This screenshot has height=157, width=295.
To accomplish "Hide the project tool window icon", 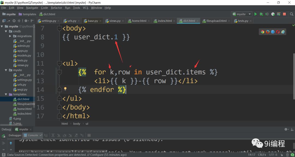I will (x=32, y=21).
